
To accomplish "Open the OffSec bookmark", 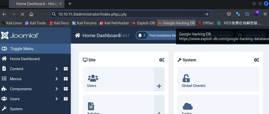I will coord(206,23).
